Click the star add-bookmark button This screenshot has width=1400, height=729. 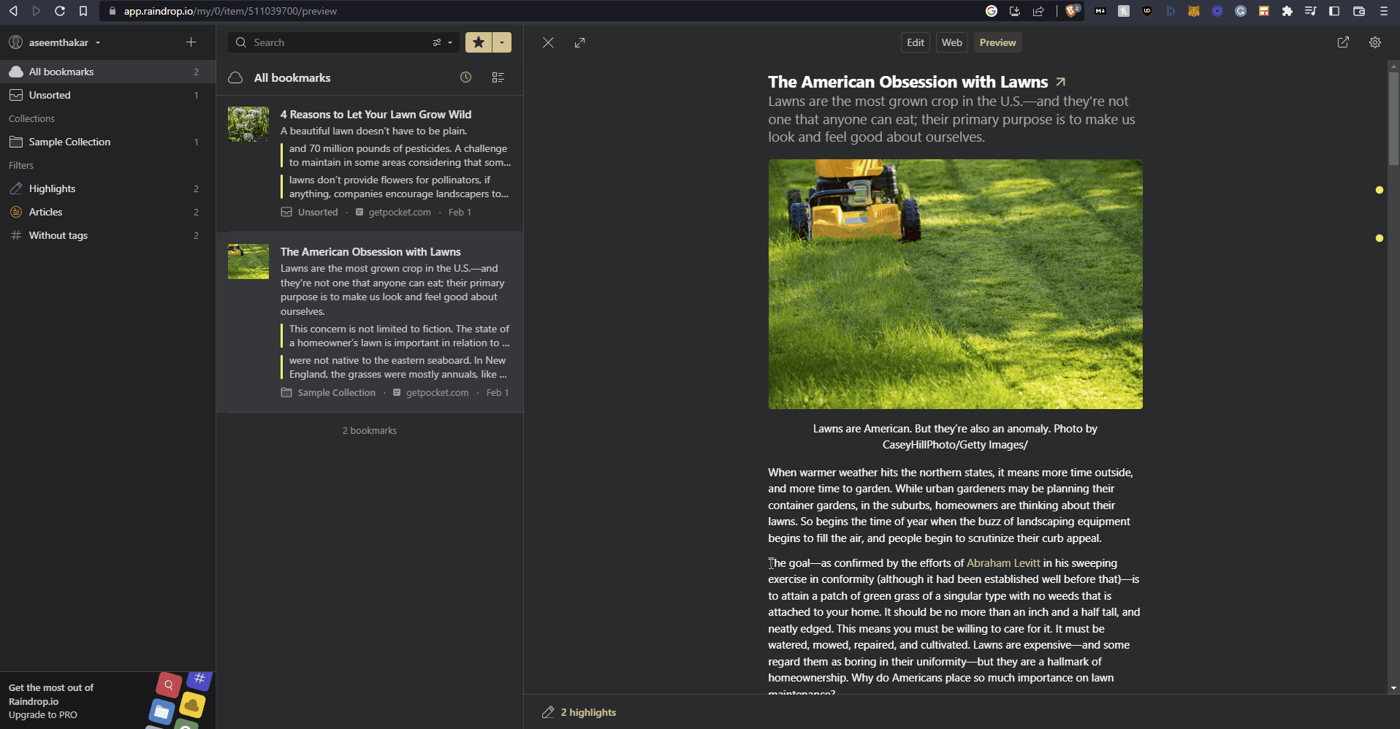pyautogui.click(x=479, y=42)
